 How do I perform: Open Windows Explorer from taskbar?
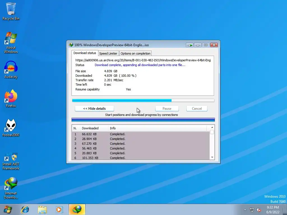[42, 209]
